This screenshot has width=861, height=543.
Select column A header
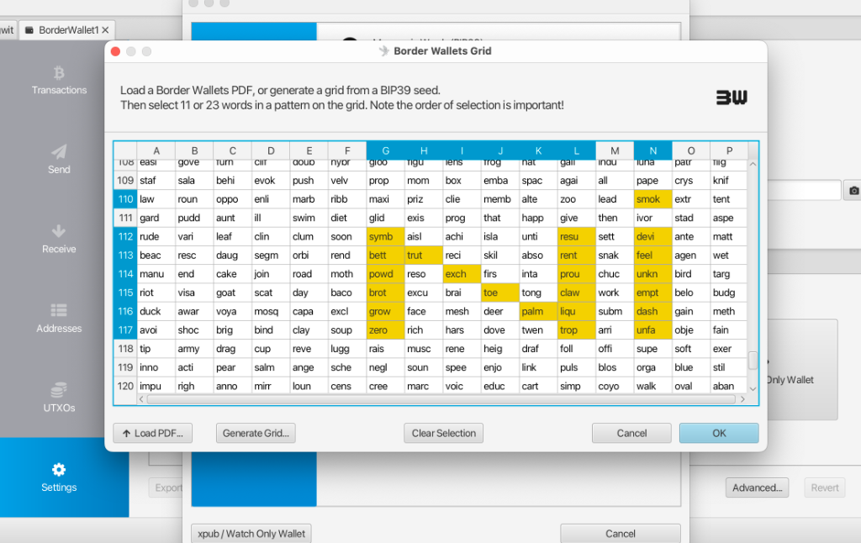156,150
